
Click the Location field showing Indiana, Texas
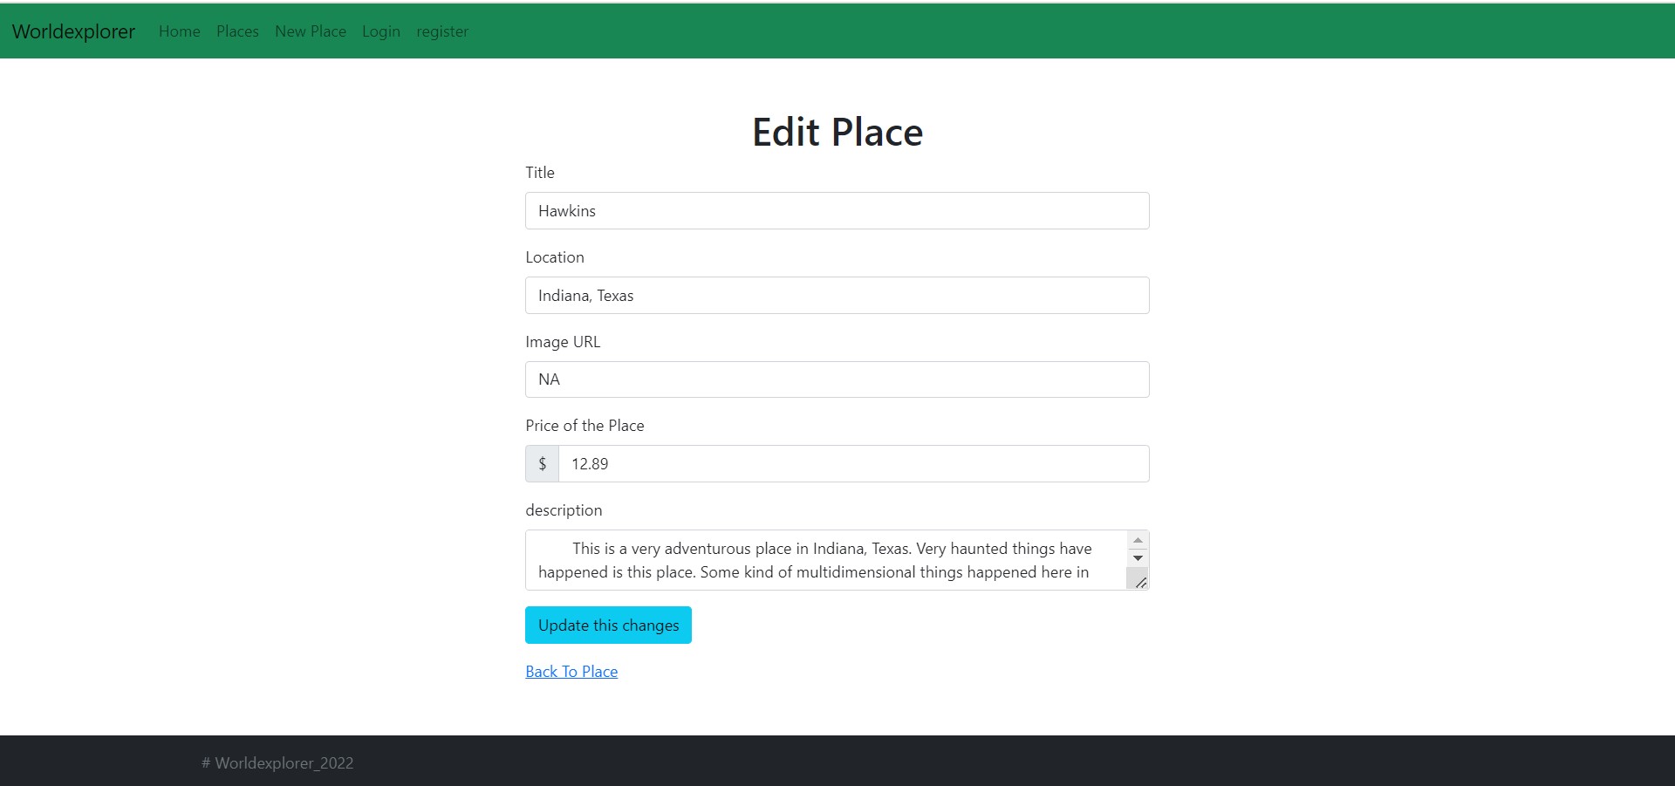(x=837, y=295)
